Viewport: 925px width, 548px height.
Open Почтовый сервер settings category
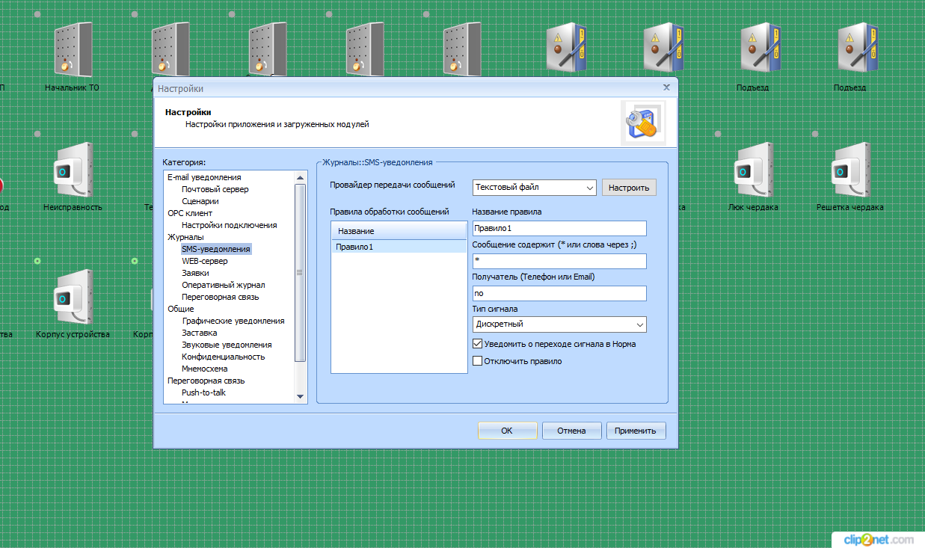[215, 189]
